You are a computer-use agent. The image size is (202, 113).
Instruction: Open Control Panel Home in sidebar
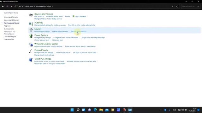(x=11, y=13)
